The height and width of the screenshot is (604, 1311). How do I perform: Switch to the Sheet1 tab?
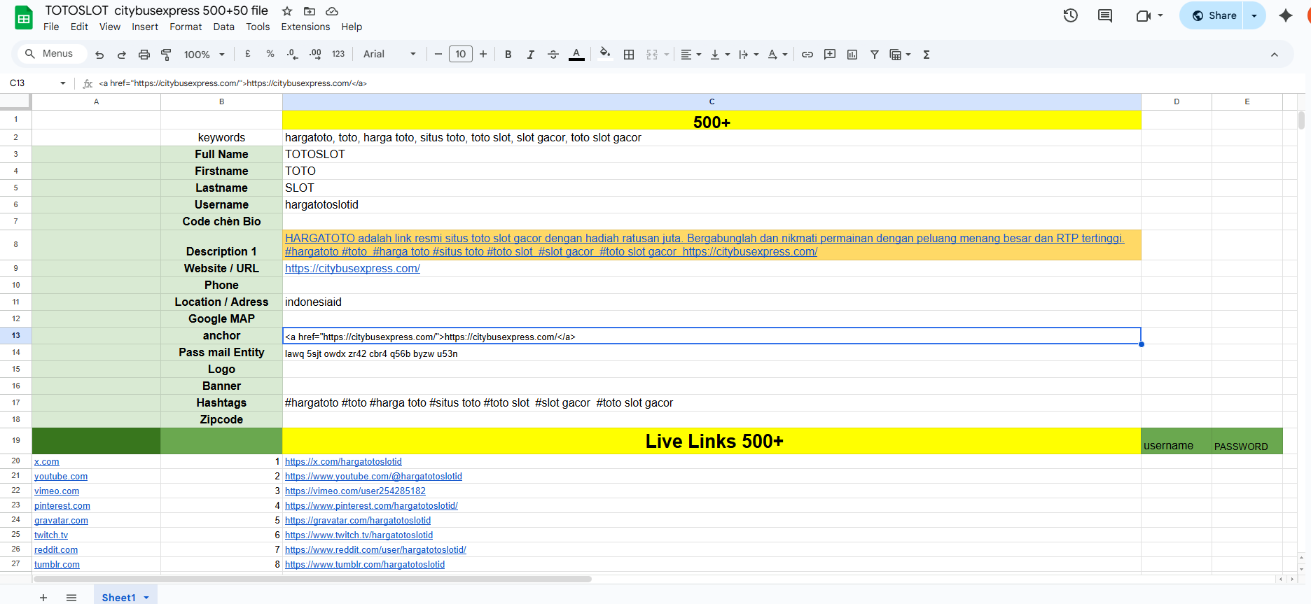[118, 597]
